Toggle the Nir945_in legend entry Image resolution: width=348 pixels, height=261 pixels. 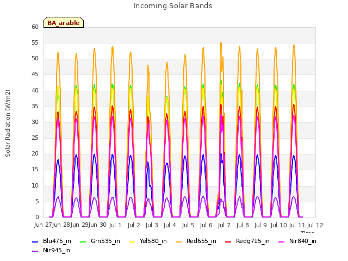51,250
